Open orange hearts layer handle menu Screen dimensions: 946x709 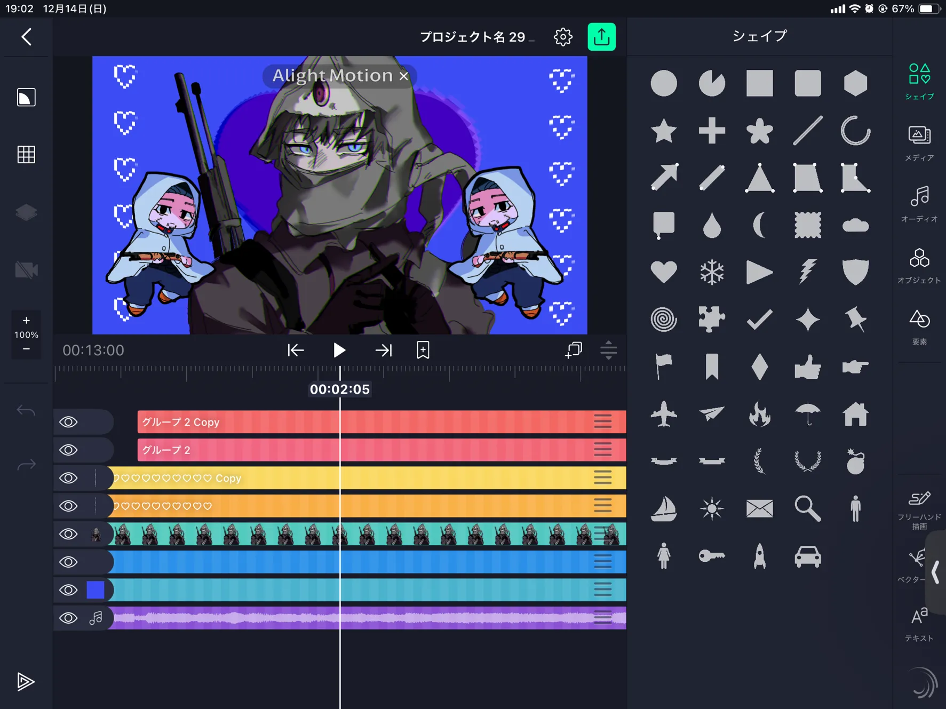603,506
